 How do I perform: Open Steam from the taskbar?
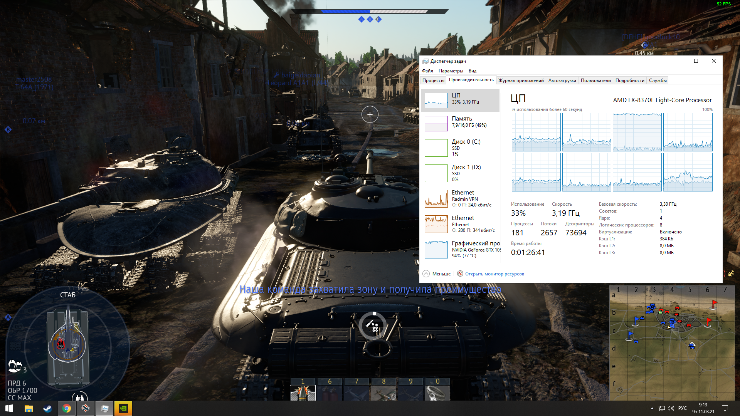pyautogui.click(x=48, y=408)
